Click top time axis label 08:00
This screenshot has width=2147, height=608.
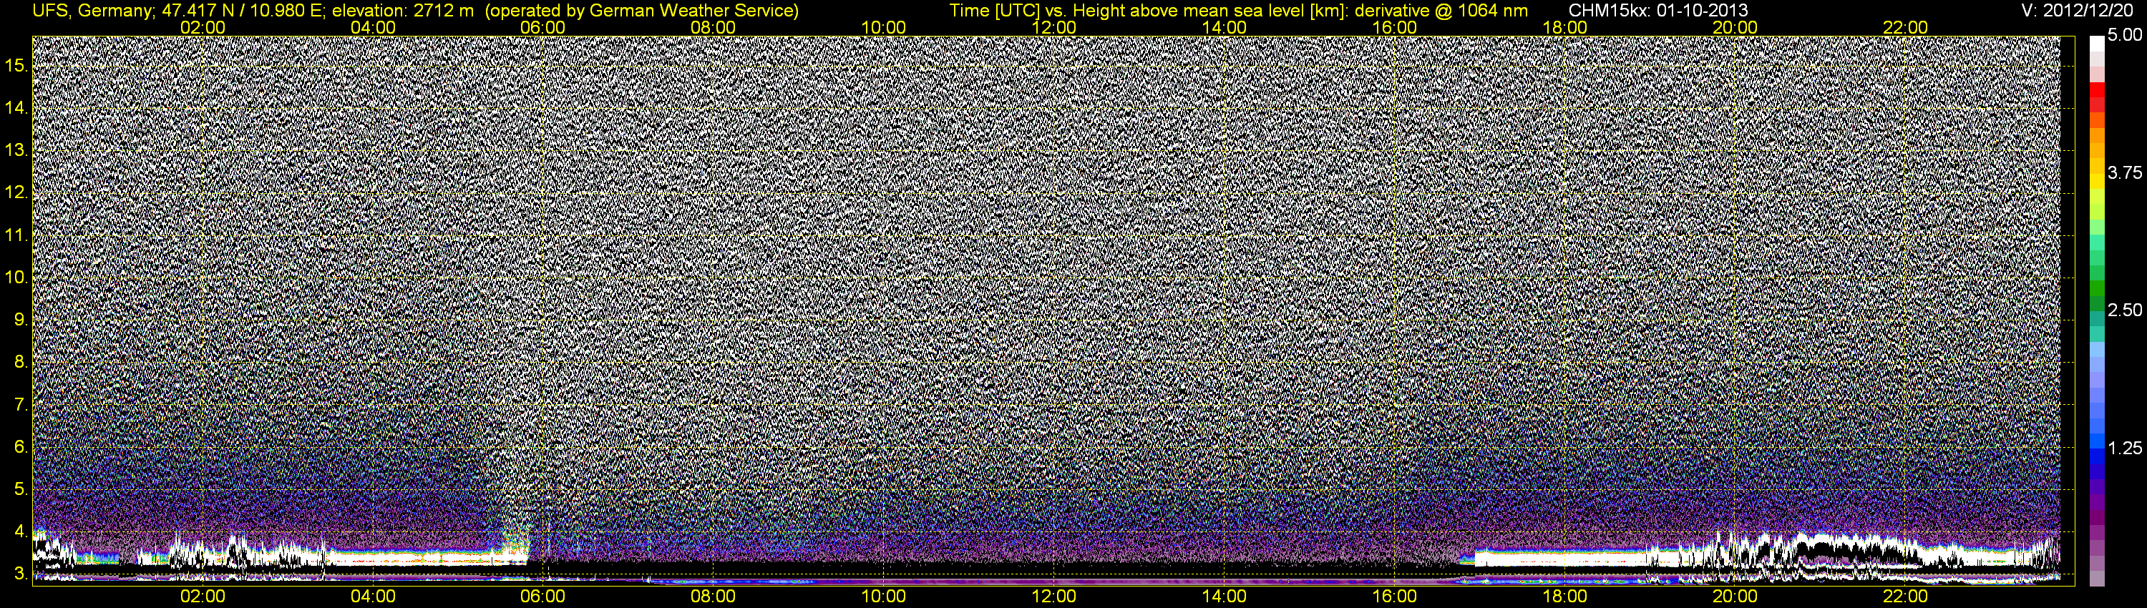714,27
